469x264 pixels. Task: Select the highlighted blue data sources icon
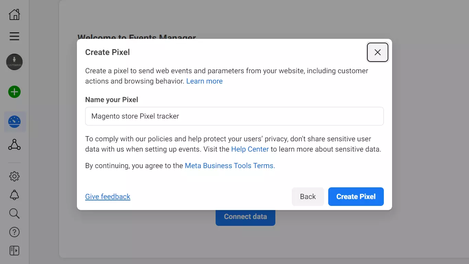[x=14, y=122]
